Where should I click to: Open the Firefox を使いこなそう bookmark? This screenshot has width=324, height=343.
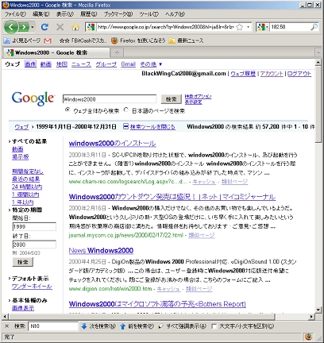(x=138, y=40)
